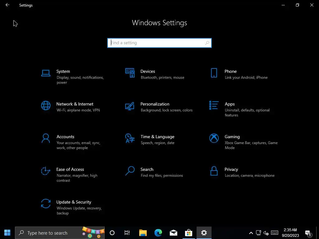Open the Time & Language icon
319x239 pixels.
(x=130, y=138)
